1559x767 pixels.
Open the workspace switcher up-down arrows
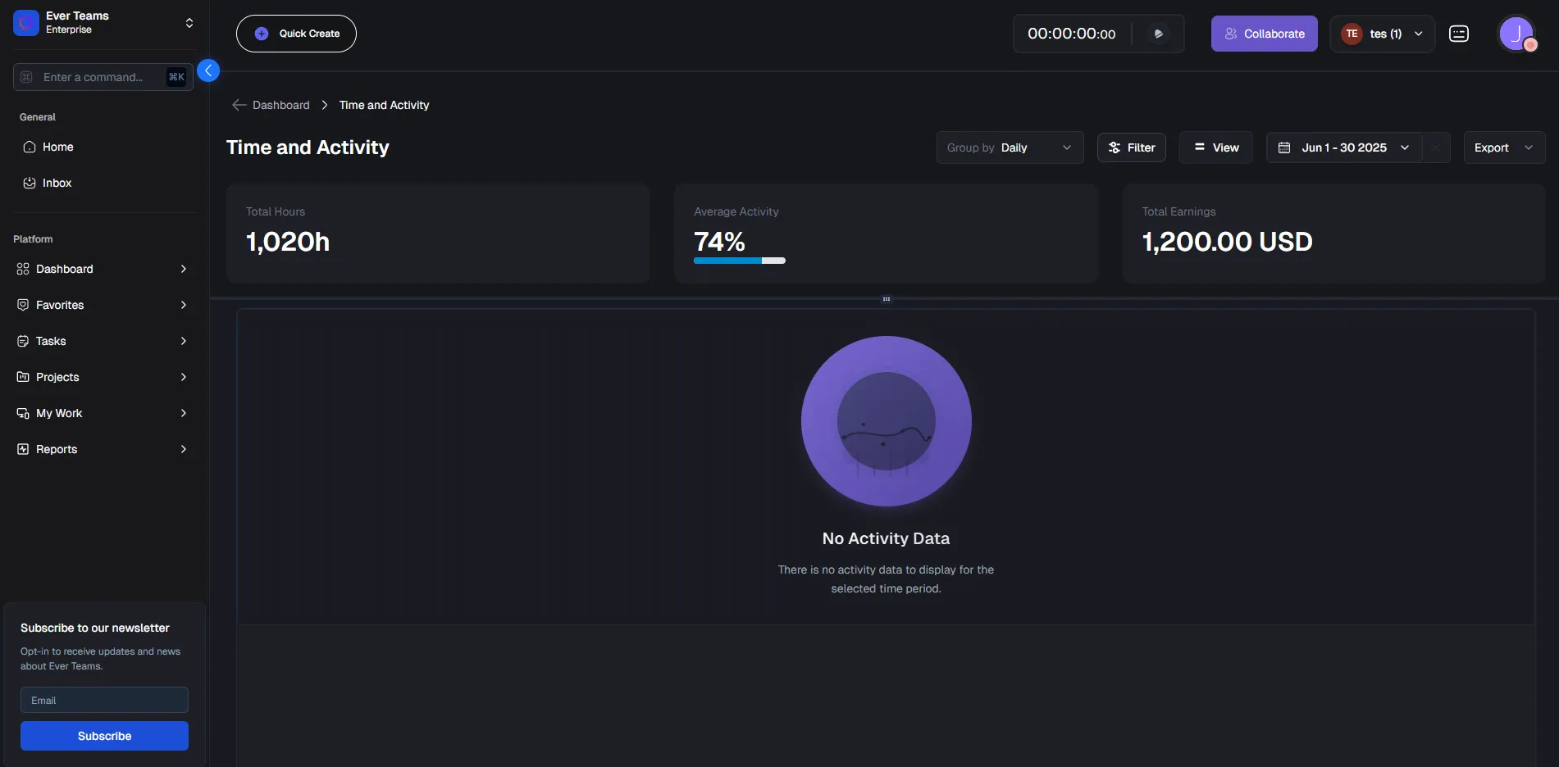point(189,23)
